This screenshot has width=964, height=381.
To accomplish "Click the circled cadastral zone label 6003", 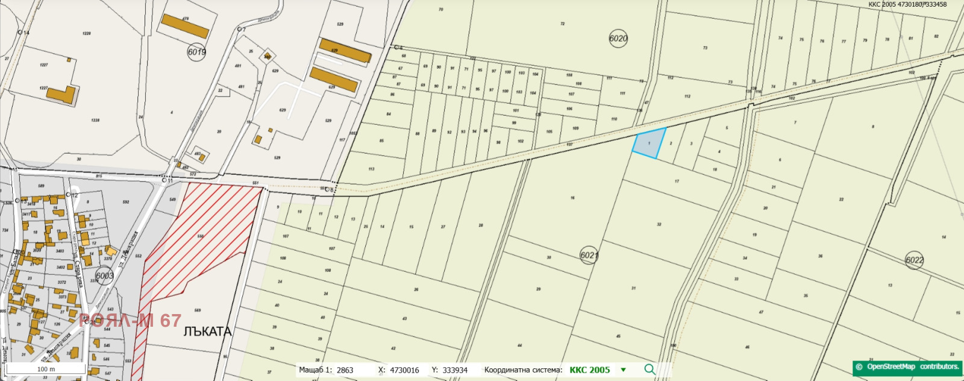I will tap(104, 276).
